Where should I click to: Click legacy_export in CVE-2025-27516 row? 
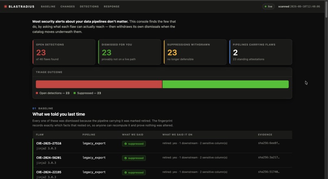tap(94, 143)
